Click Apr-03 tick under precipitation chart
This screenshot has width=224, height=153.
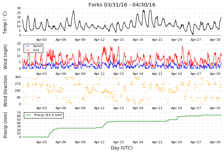pyautogui.click(x=41, y=142)
